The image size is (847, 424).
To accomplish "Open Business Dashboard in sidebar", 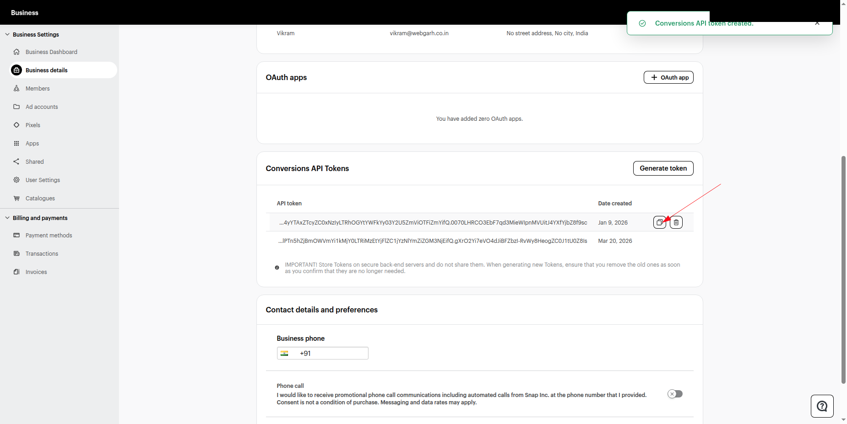I will click(51, 52).
